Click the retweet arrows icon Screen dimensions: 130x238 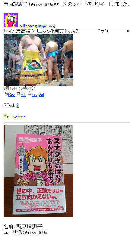18,94
